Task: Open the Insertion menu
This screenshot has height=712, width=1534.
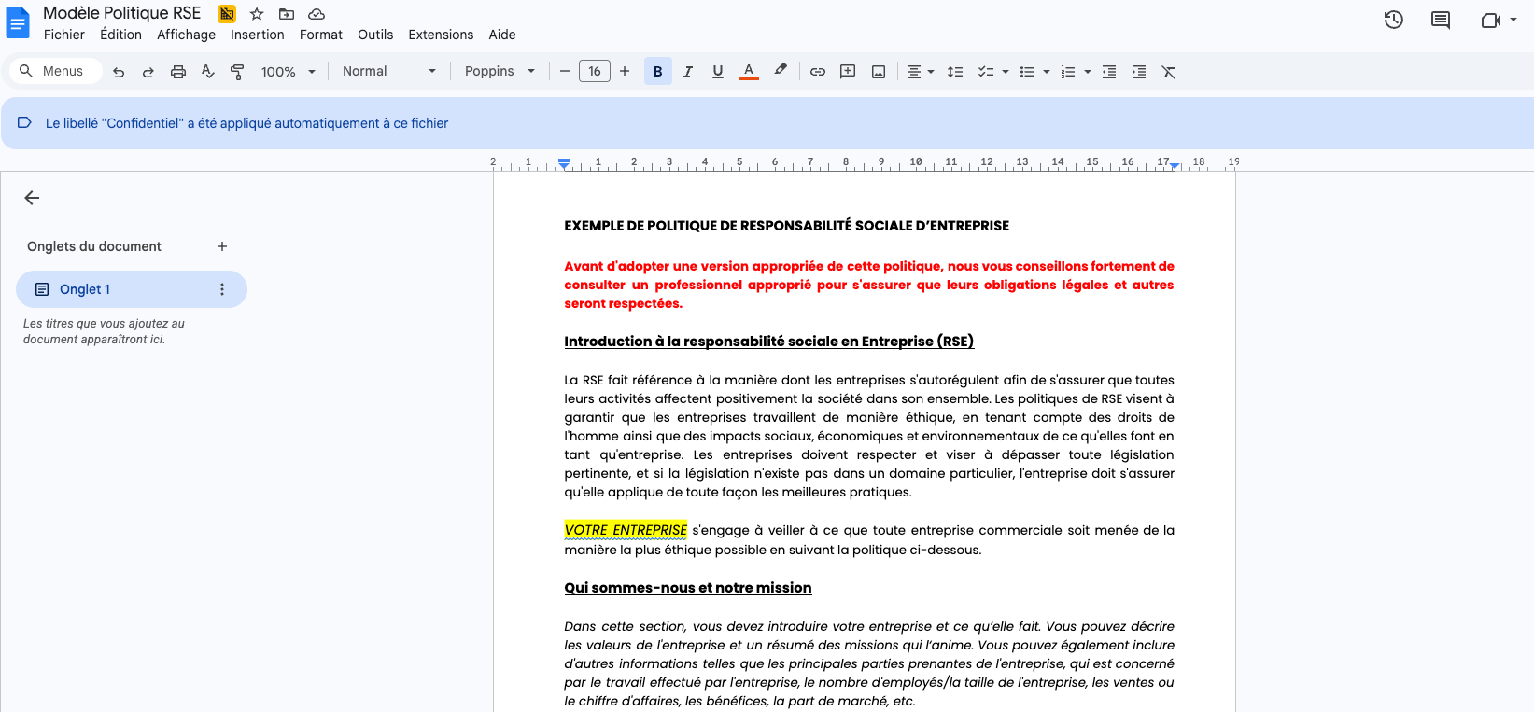Action: click(x=258, y=35)
